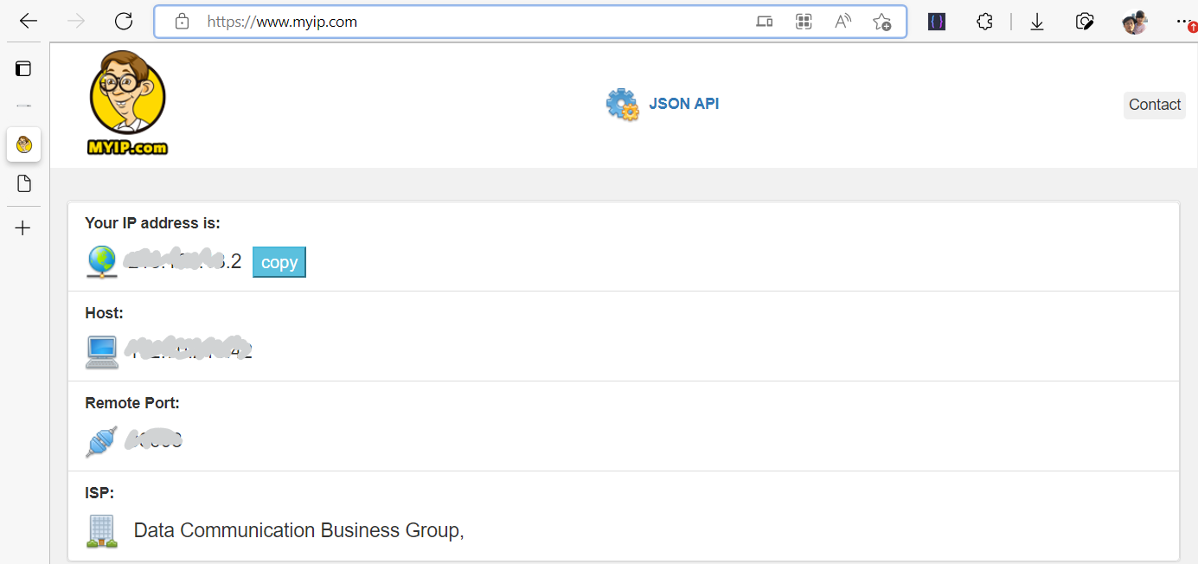Click the QR code grid icon
The height and width of the screenshot is (564, 1198).
pos(804,22)
